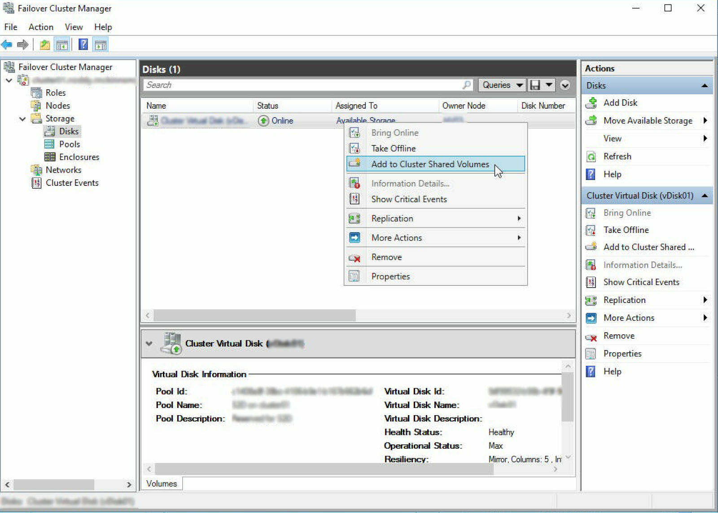Select the Cluster Events icon
Screen dimensions: 718x513
tap(36, 183)
